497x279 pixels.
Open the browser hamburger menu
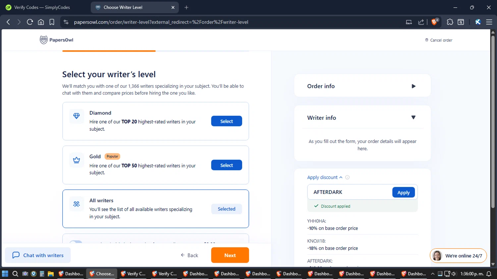click(489, 22)
